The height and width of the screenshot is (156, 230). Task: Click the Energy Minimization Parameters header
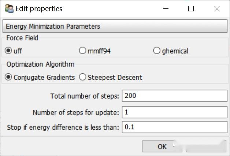click(x=115, y=26)
